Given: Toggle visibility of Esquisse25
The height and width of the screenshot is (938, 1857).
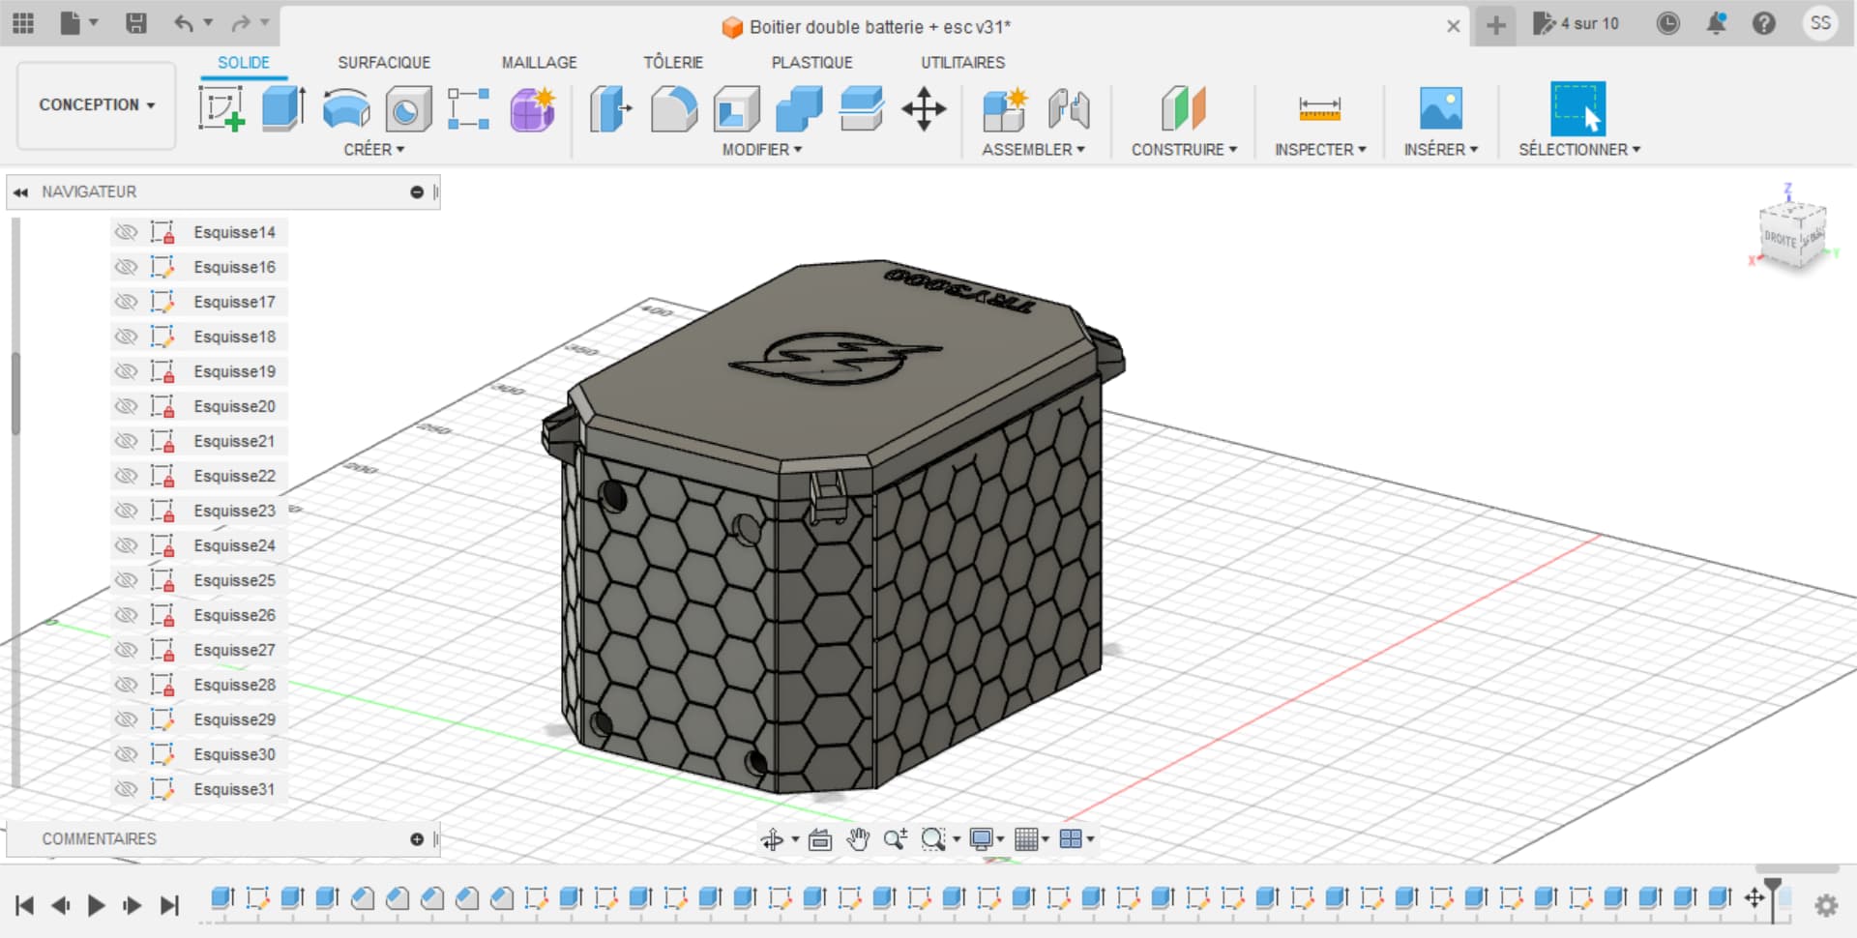Looking at the screenshot, I should 126,580.
